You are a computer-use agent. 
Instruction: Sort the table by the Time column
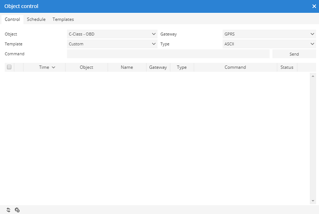44,67
